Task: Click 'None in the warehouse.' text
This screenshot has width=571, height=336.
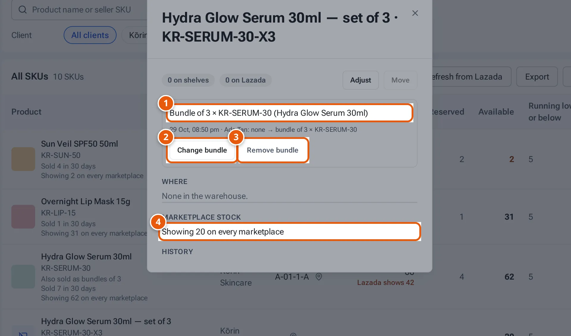Action: point(205,196)
